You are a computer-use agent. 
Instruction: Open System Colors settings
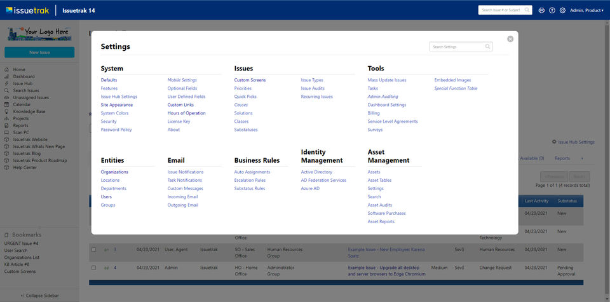pyautogui.click(x=114, y=113)
